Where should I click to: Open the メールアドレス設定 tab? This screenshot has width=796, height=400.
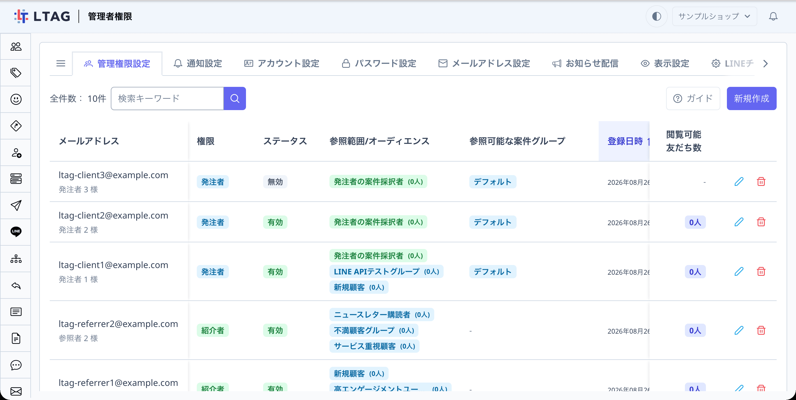click(x=484, y=63)
